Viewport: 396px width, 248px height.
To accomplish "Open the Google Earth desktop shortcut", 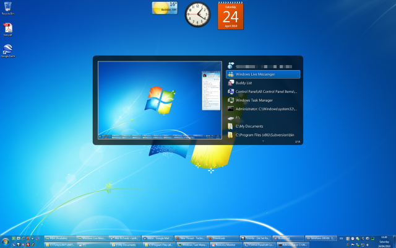I will (7, 51).
